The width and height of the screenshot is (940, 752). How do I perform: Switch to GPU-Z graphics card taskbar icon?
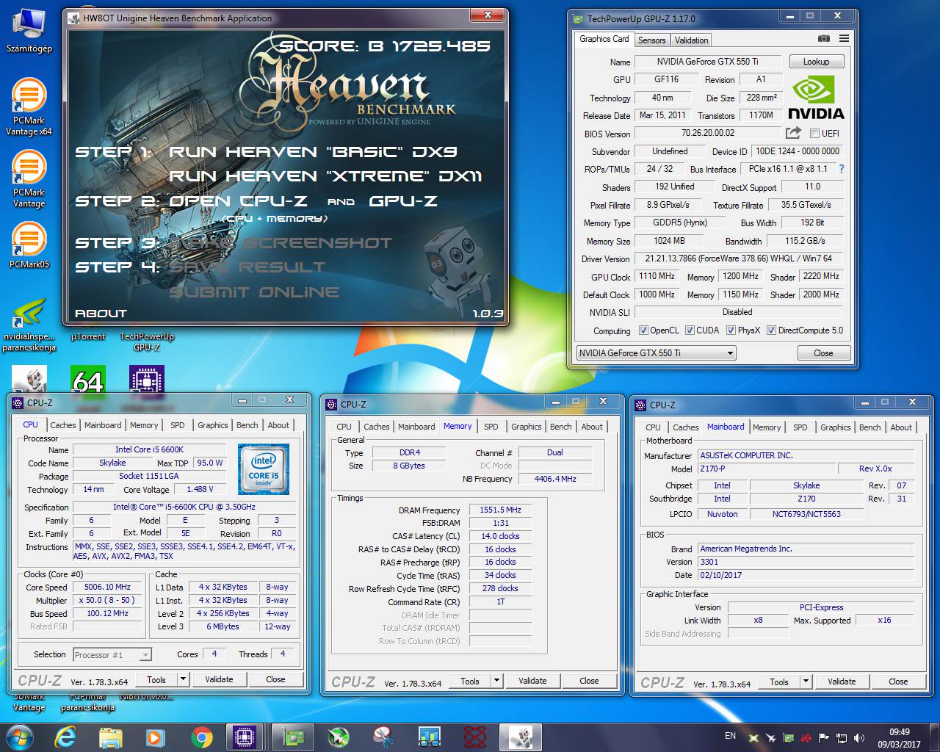294,737
